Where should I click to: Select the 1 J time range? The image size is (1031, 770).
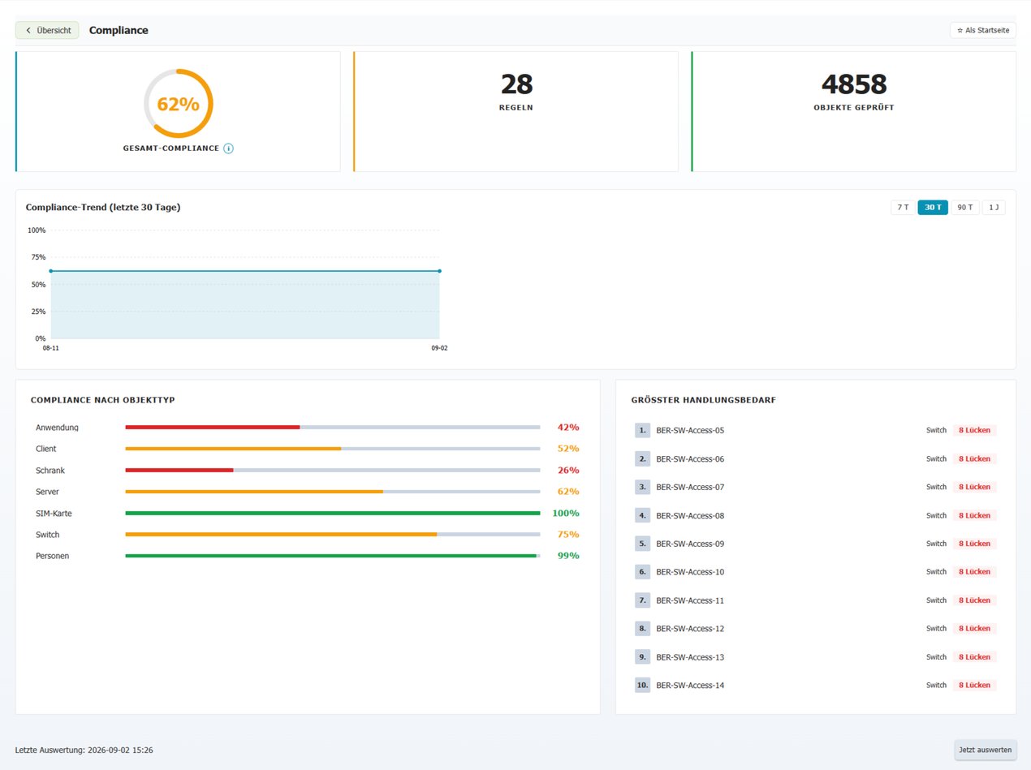994,207
